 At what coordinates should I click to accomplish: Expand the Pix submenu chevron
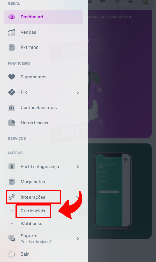(78, 92)
